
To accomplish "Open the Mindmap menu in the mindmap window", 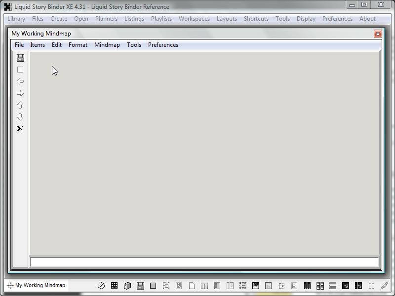I will pyautogui.click(x=107, y=45).
